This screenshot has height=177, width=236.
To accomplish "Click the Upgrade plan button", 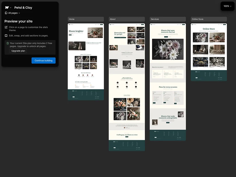I will [x=18, y=51].
